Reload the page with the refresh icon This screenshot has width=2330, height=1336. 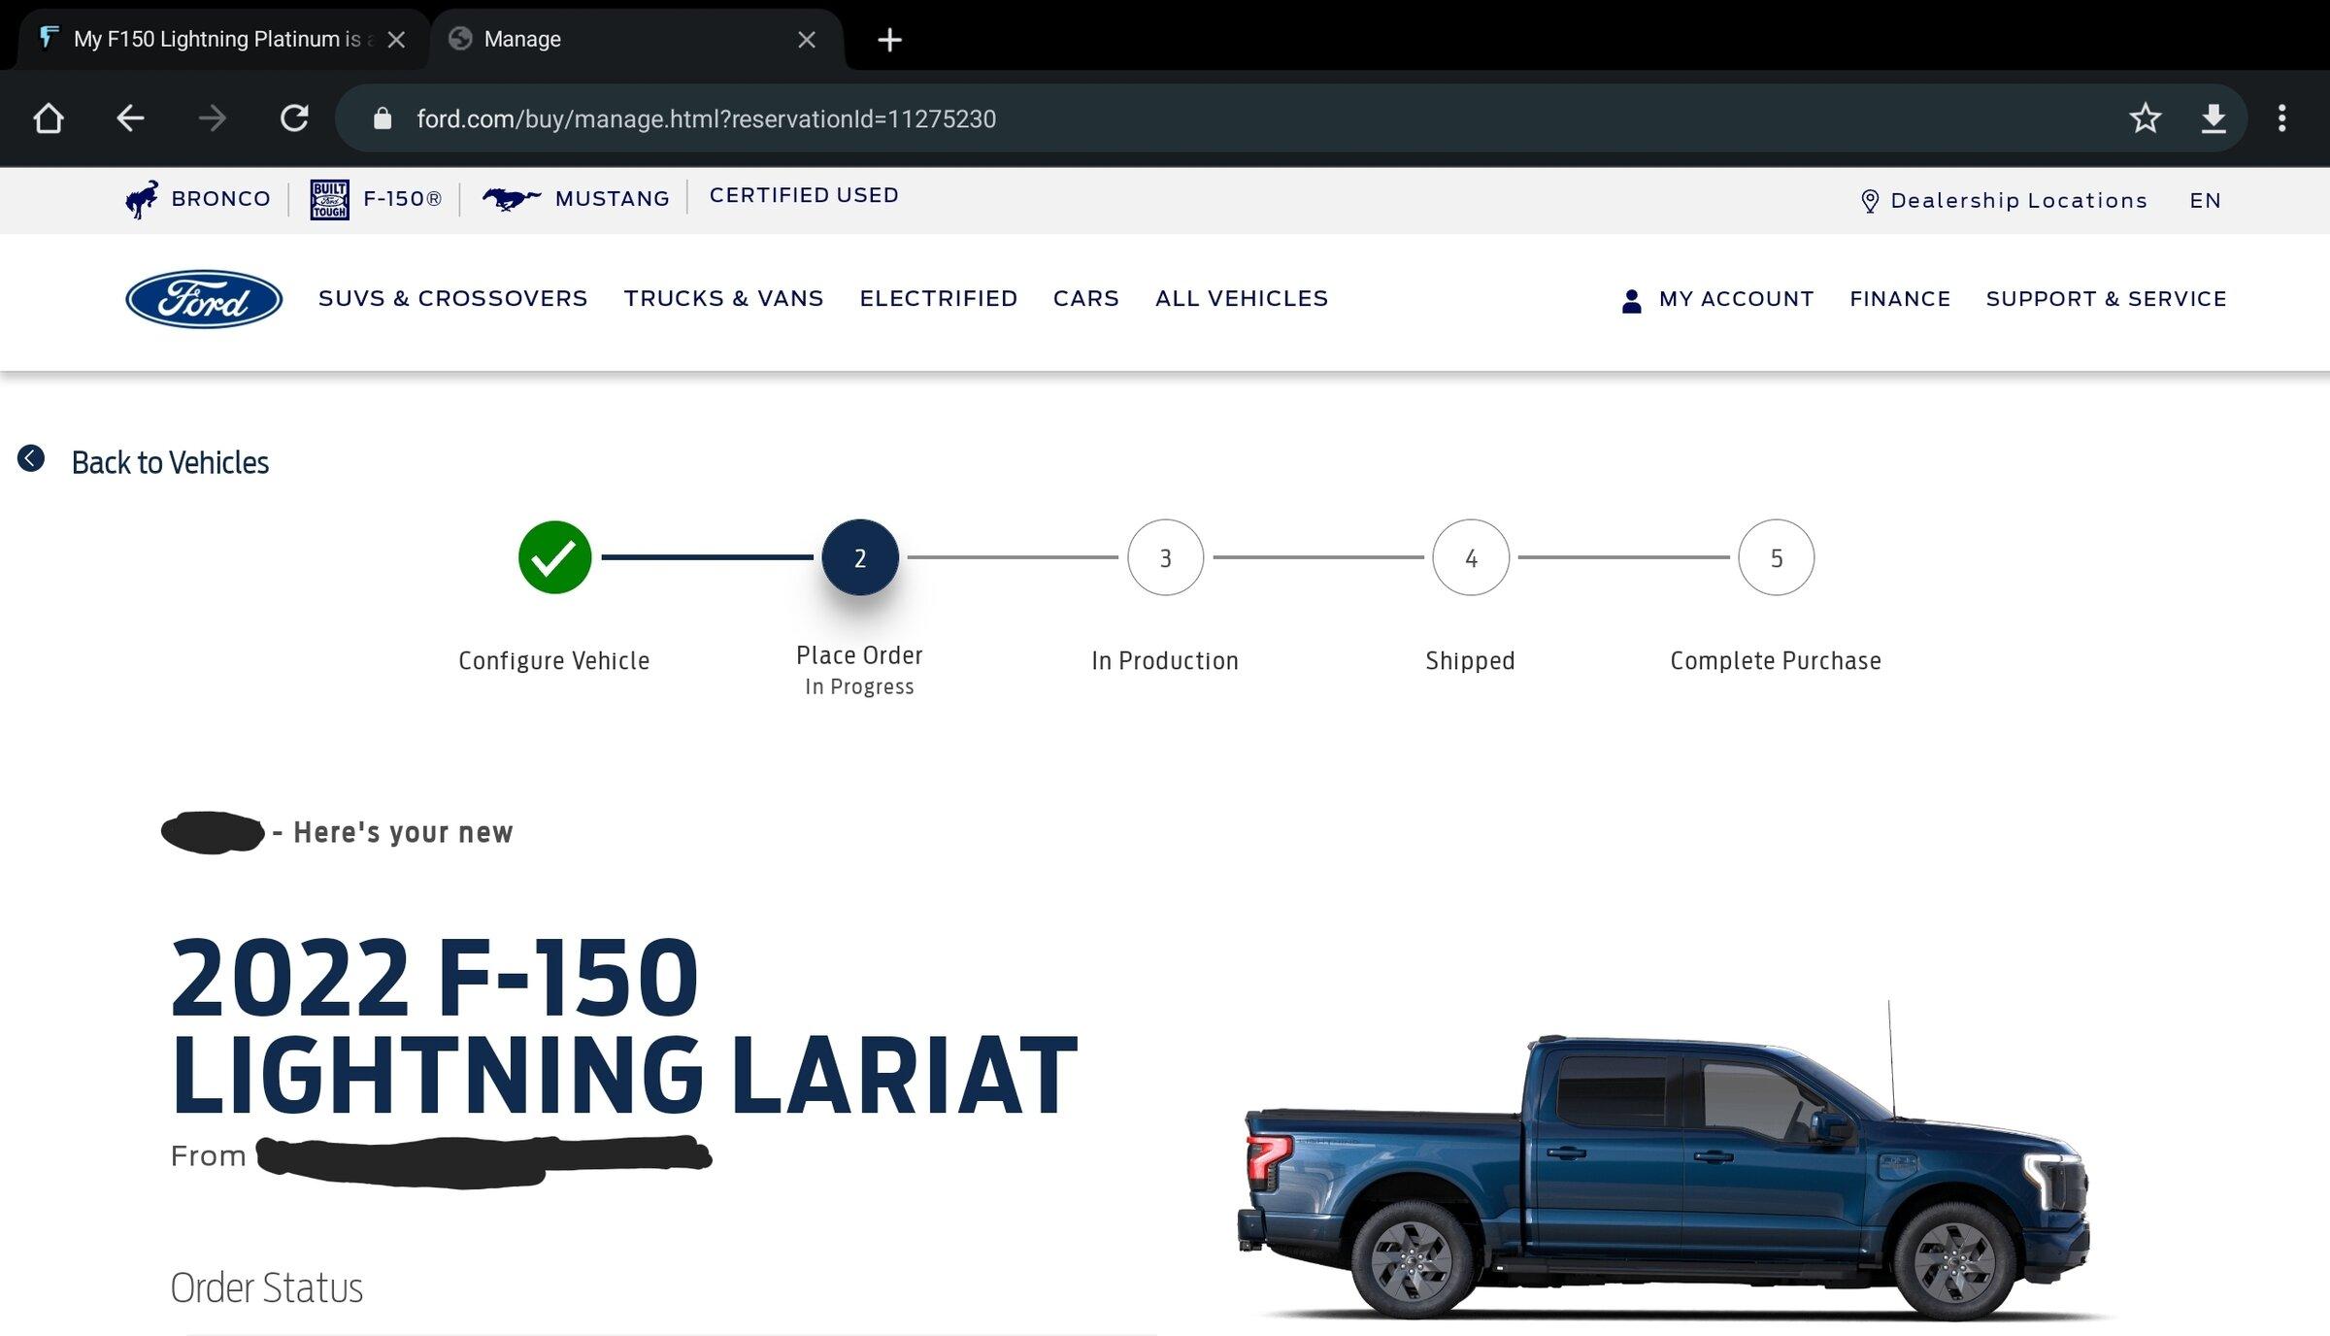point(294,118)
